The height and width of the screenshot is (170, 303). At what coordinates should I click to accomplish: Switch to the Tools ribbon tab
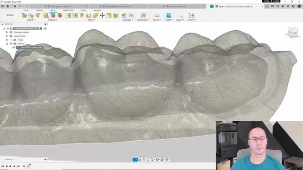tap(83, 10)
